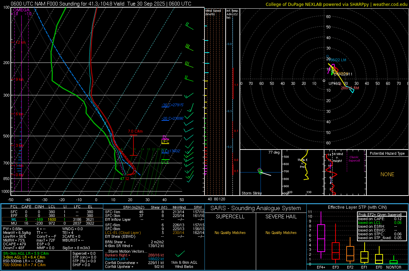Click the CINH column header
409x271 pixels.
40,207
